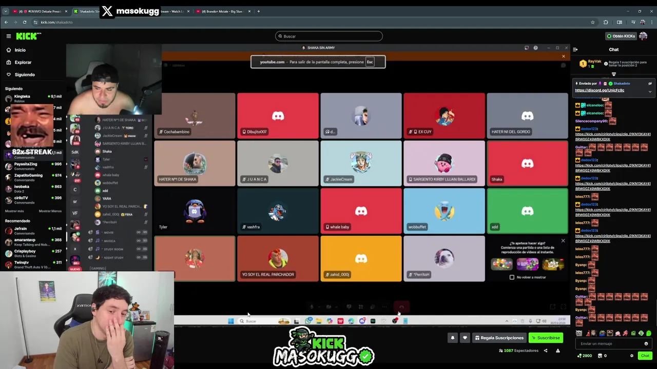Open amarantavp recommended channel
The width and height of the screenshot is (657, 369).
click(33, 242)
